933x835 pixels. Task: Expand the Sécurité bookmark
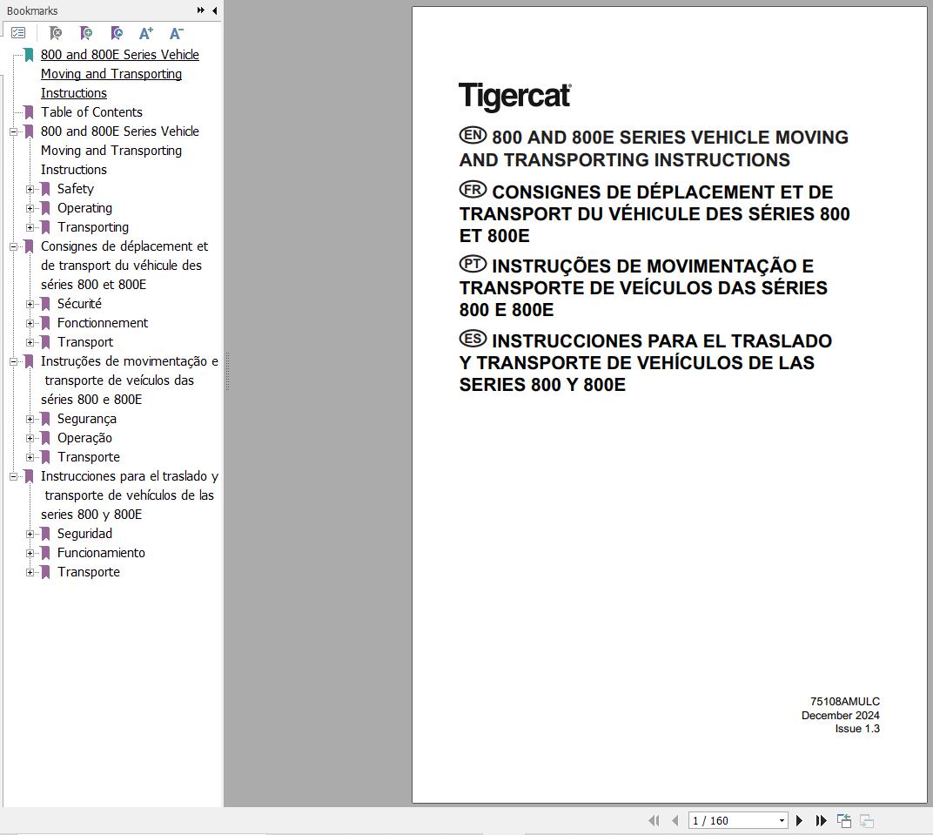tap(30, 304)
